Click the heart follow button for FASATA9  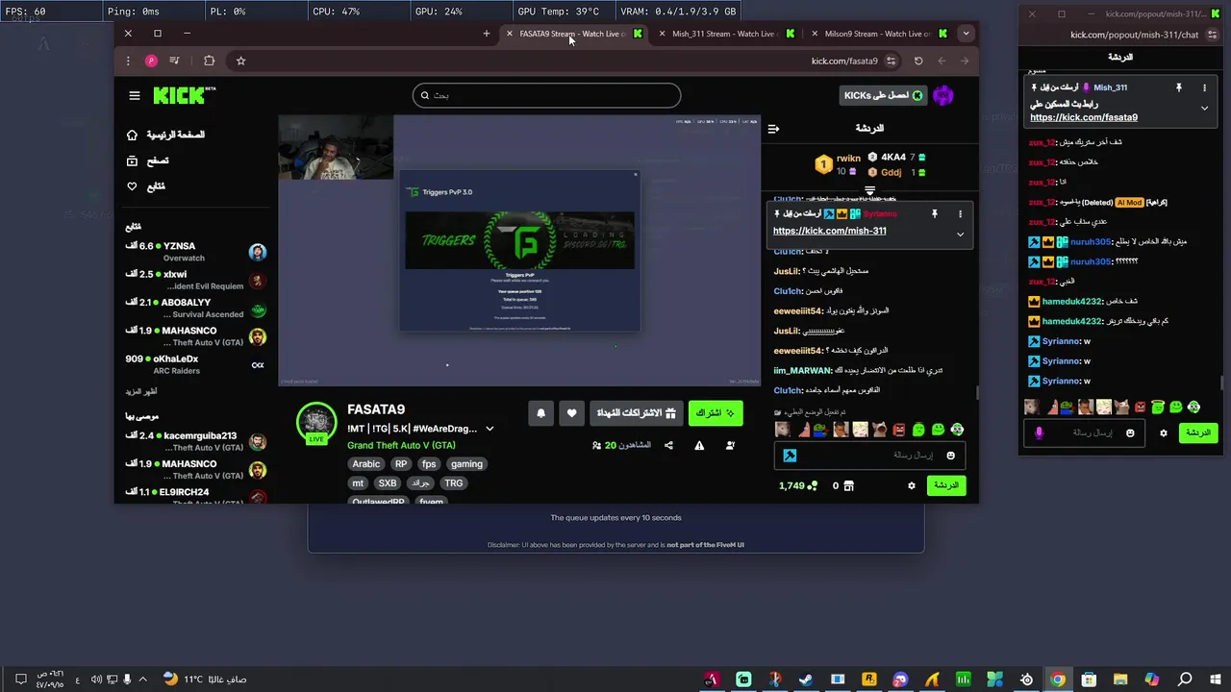coord(571,413)
